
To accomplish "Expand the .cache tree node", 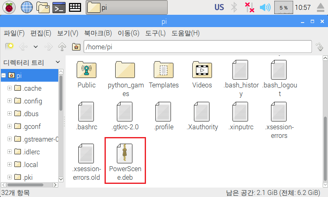I will 9,88.
